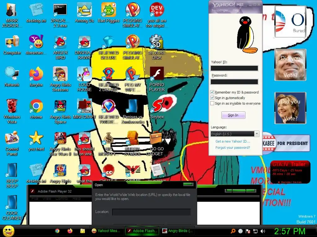Open the BEJEWED 2 DELUXE icon
Screen dimensions: 317x237
click(108, 80)
